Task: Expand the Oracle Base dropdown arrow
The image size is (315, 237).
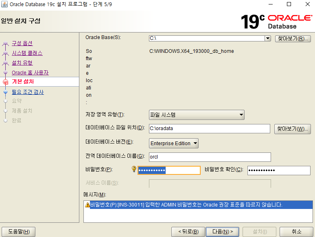Action: 268,38
